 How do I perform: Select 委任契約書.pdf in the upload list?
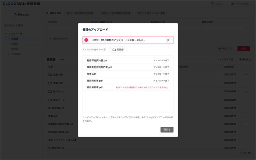[95, 87]
